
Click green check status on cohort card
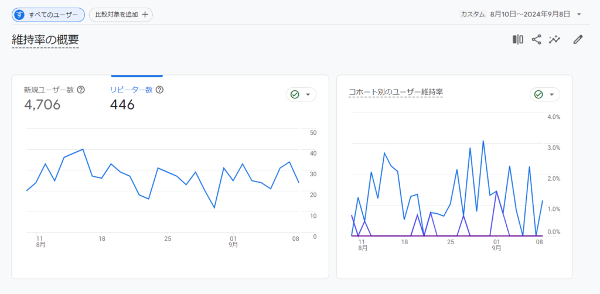coord(538,94)
